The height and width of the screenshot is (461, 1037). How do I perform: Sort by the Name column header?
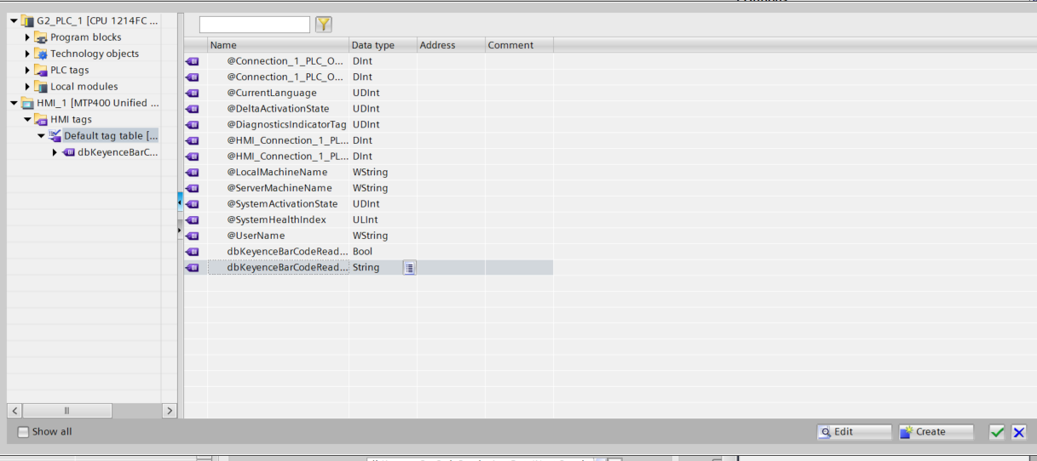(x=278, y=45)
